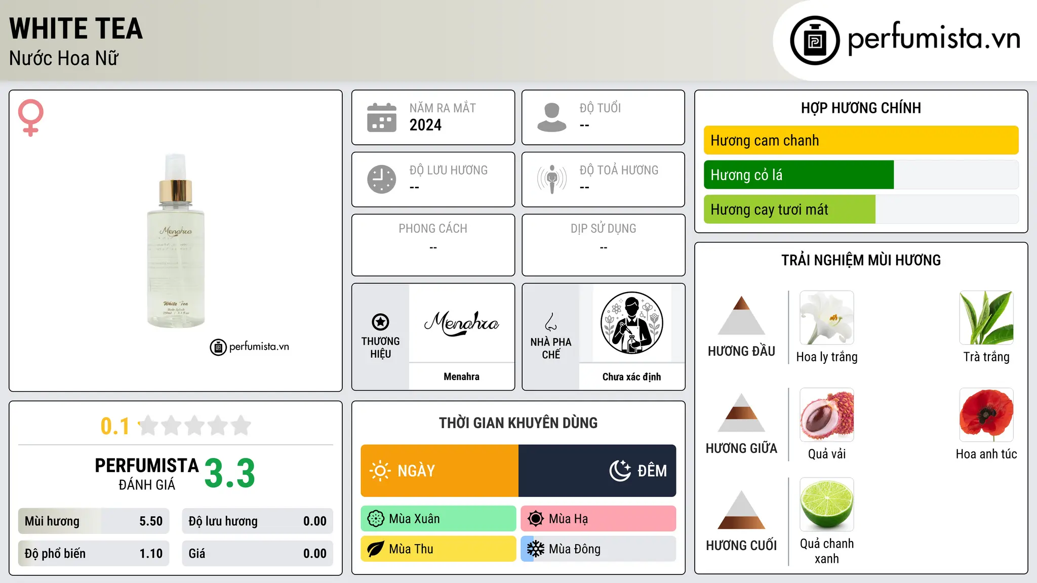Click the Hương cam chanh accord bar
The height and width of the screenshot is (583, 1037).
tap(861, 140)
